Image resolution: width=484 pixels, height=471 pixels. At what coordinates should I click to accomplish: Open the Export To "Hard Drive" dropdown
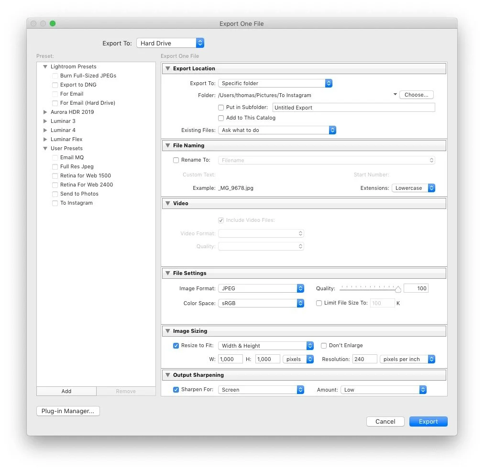[x=170, y=43]
